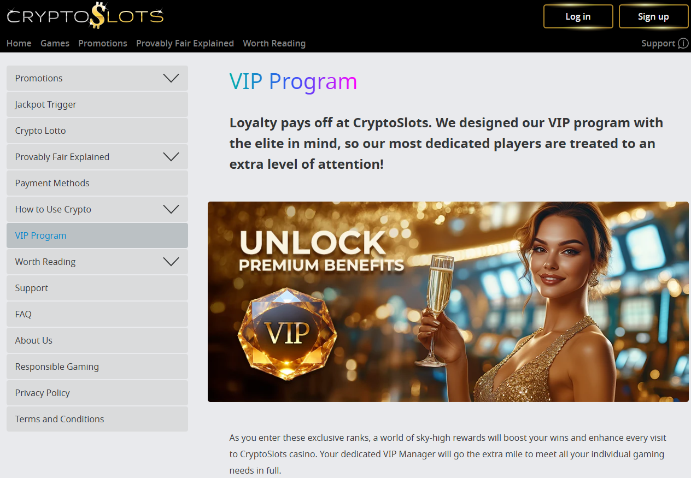Click the VIP gold gem badge
691x478 pixels.
point(287,334)
